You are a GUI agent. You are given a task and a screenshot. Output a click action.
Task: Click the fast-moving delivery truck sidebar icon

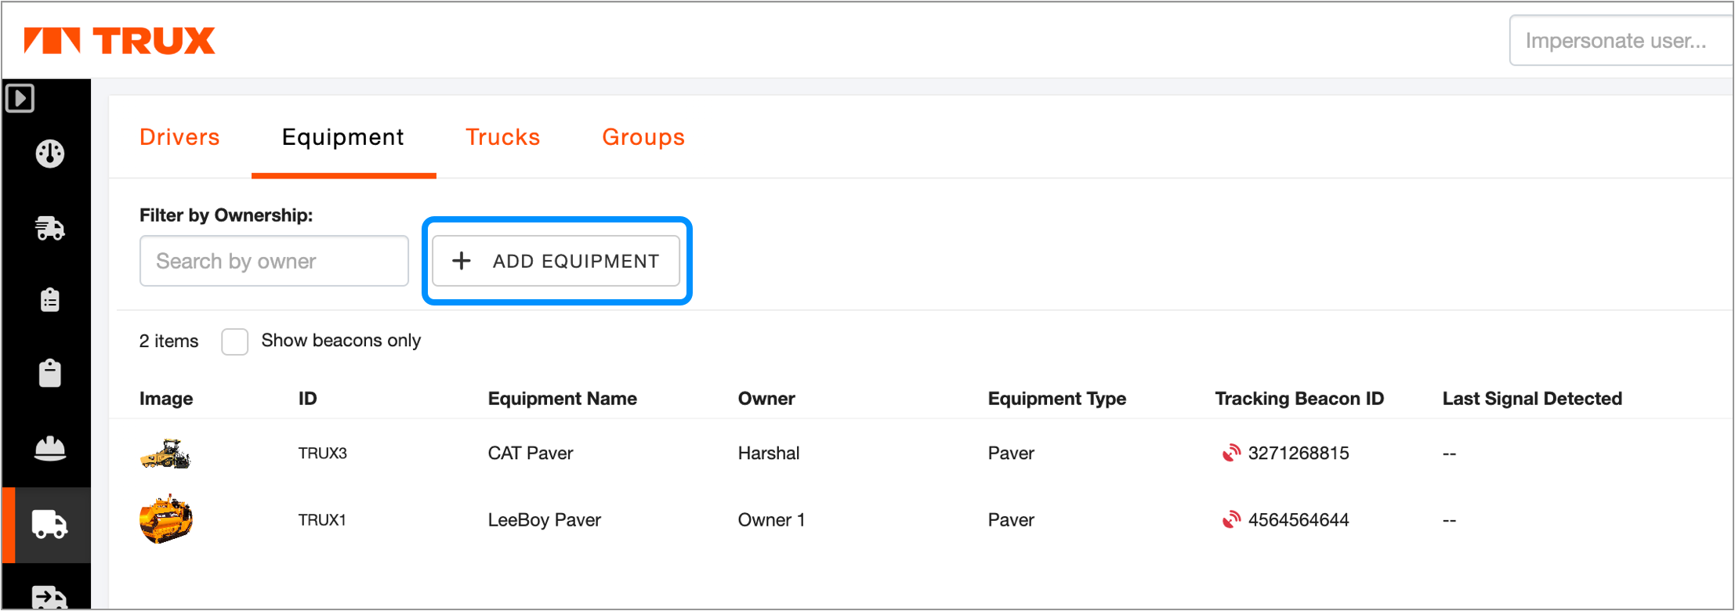50,228
